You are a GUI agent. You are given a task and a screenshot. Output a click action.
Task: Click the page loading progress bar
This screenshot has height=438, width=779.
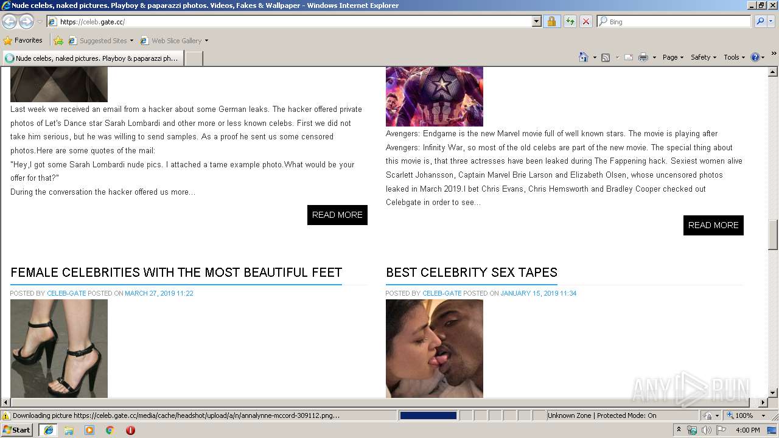pos(428,415)
